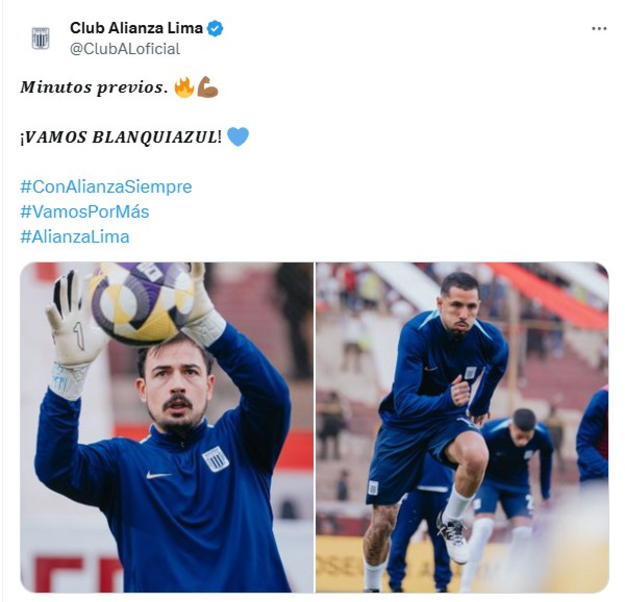Click the '¡VAMOS BLANQUIAZUL!' text

coord(121,137)
